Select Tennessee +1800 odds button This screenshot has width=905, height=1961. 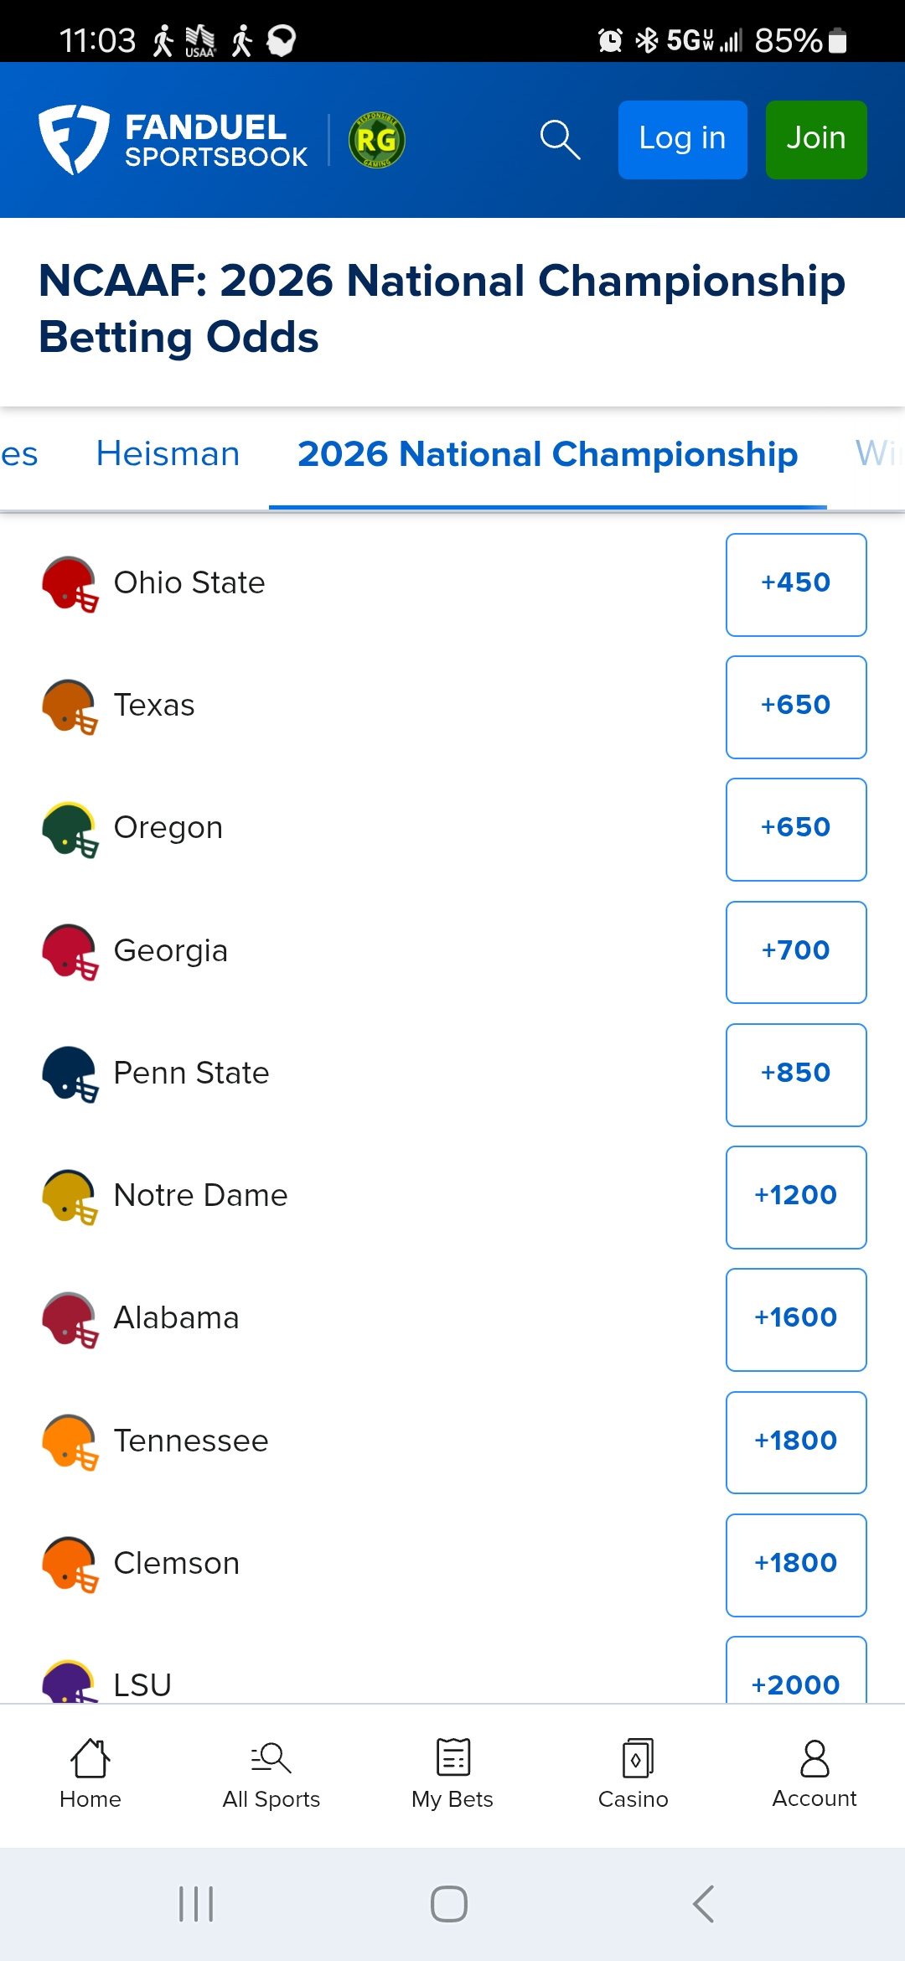796,1441
